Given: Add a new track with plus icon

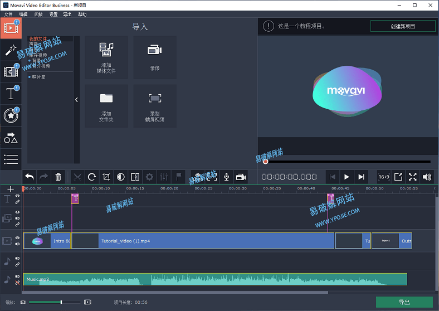Looking at the screenshot, I should tap(11, 189).
